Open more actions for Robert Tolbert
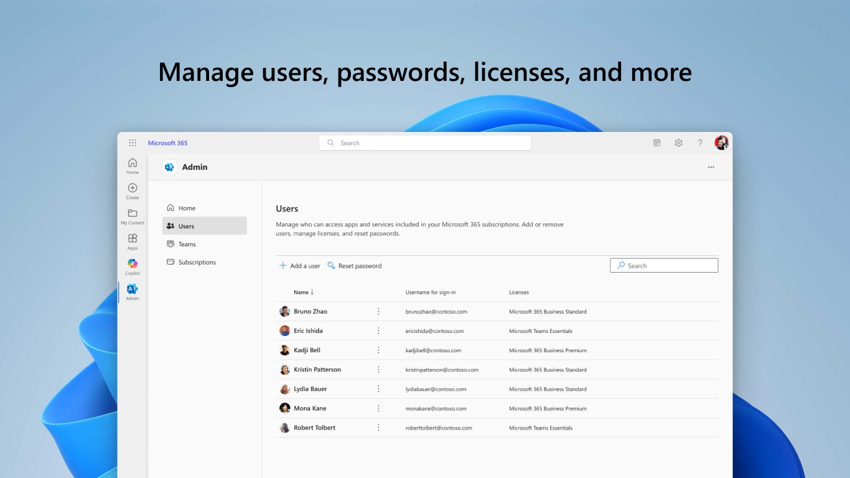850x478 pixels. [x=378, y=428]
